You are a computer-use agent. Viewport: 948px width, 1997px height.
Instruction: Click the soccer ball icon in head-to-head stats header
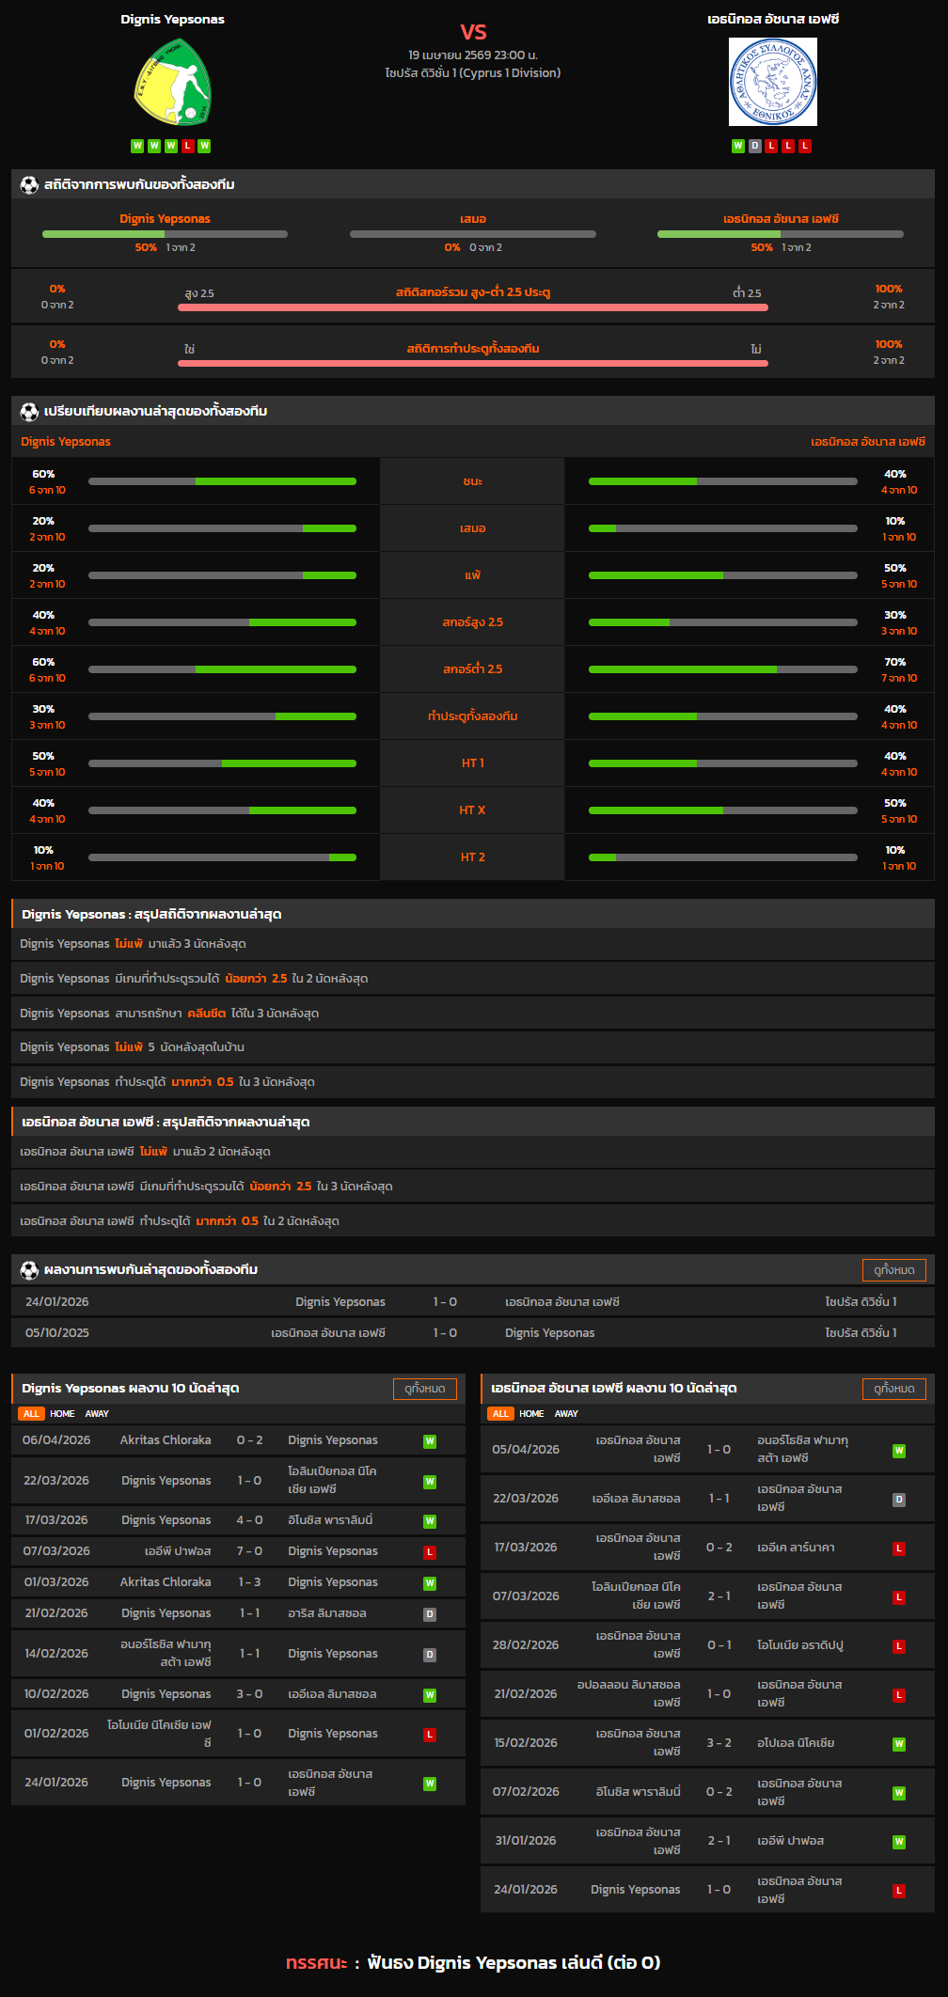(29, 185)
